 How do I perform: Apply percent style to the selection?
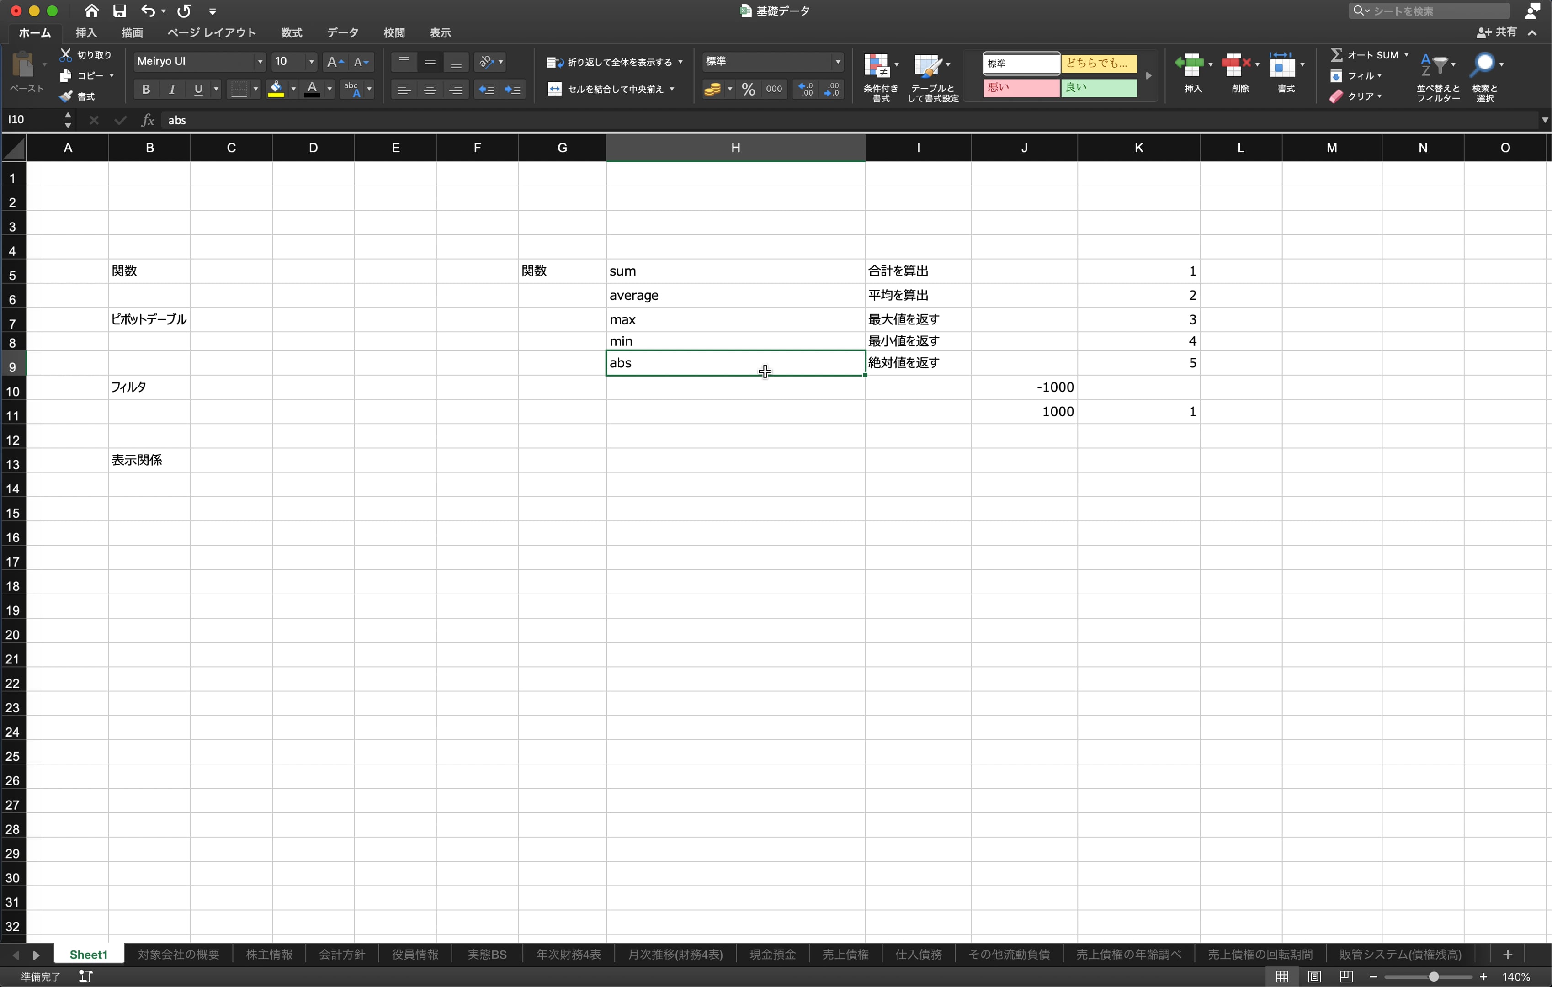(748, 89)
